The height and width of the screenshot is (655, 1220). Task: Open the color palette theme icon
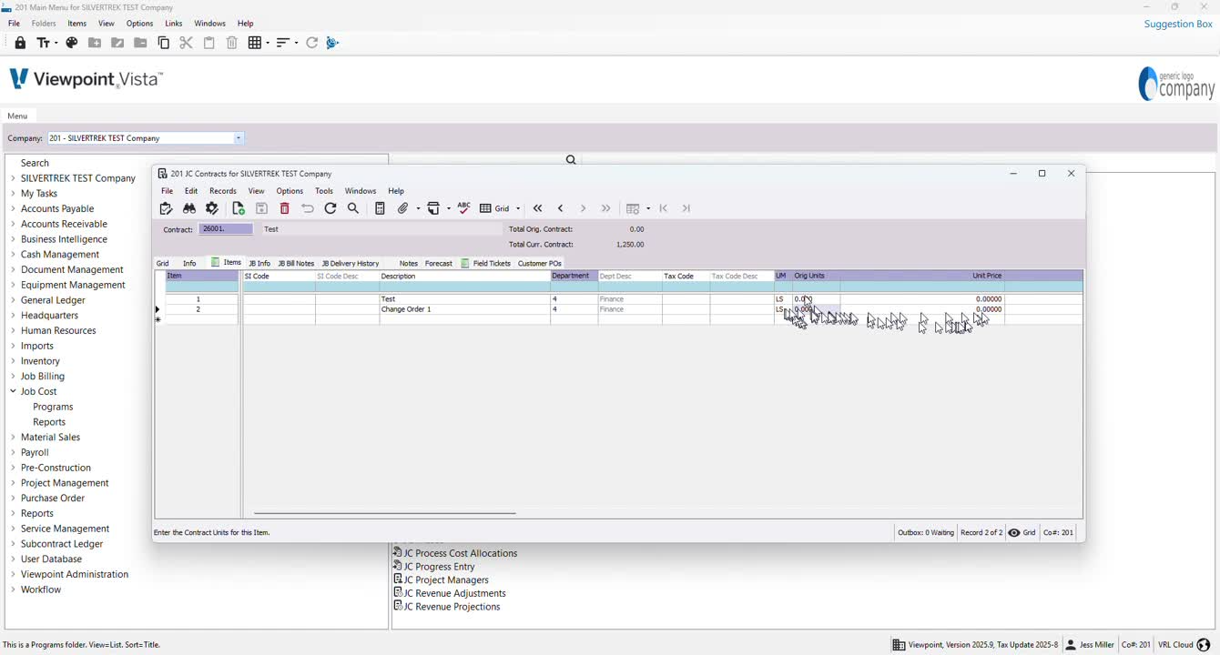click(x=72, y=43)
